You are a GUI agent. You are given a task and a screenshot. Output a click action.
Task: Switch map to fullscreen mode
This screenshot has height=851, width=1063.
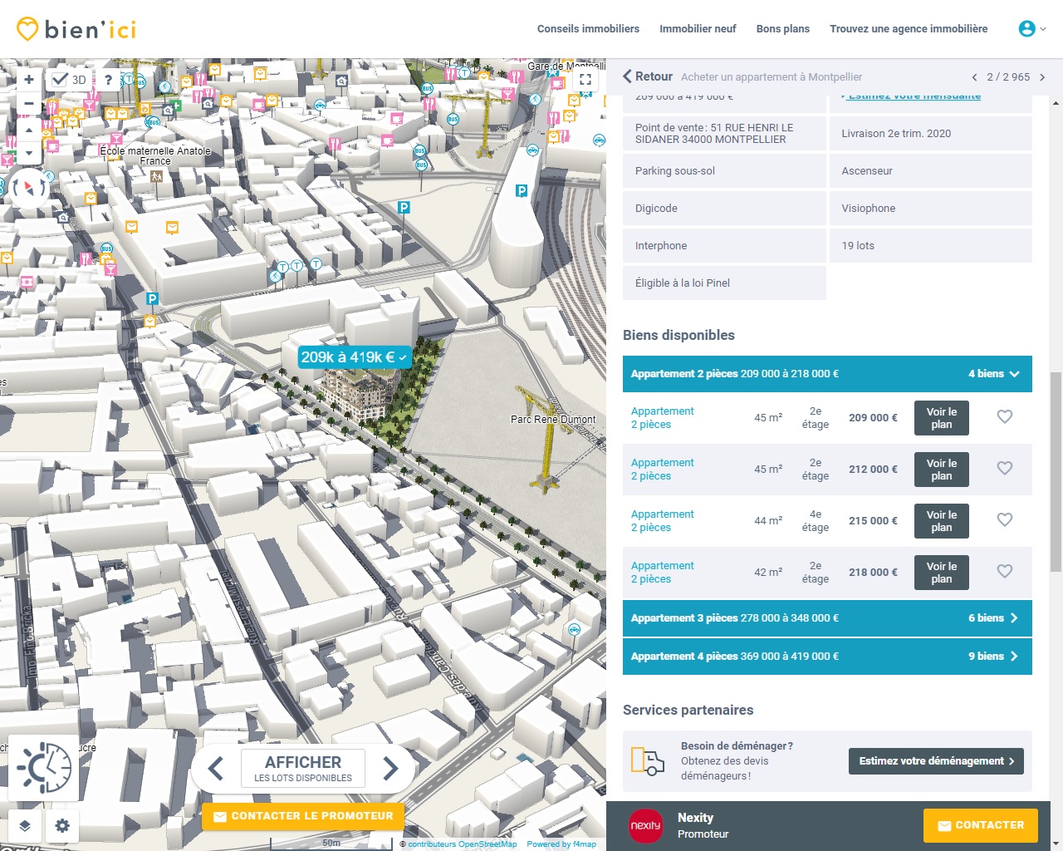pos(585,80)
